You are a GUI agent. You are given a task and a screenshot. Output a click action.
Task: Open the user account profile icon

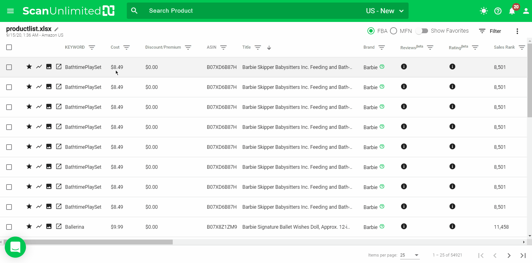click(x=526, y=11)
